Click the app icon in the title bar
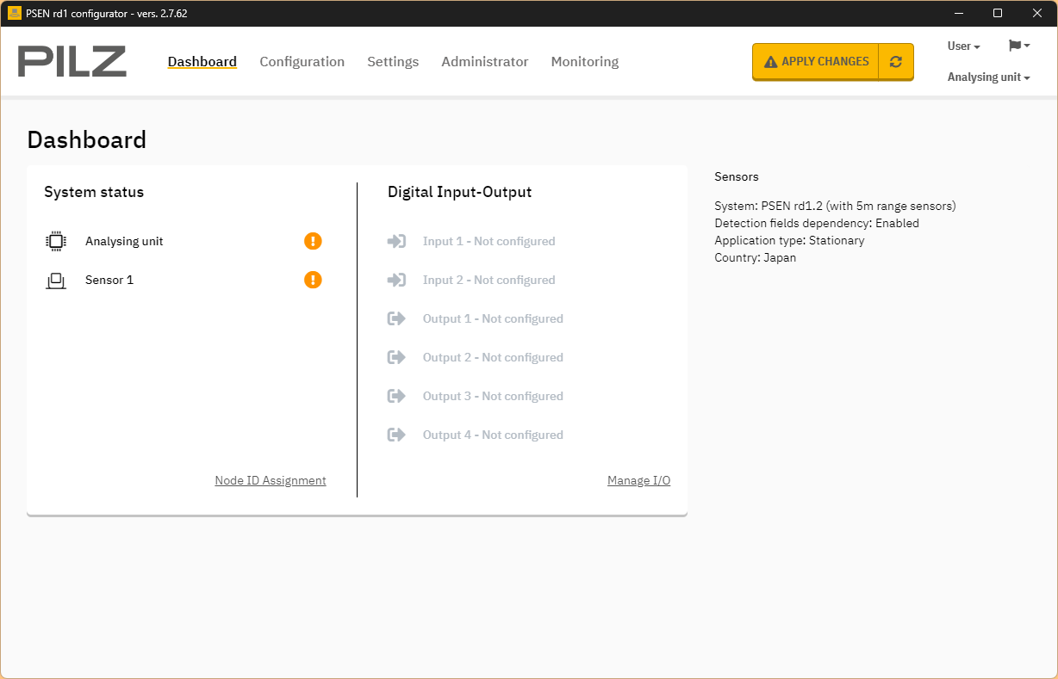This screenshot has width=1058, height=679. coord(15,13)
